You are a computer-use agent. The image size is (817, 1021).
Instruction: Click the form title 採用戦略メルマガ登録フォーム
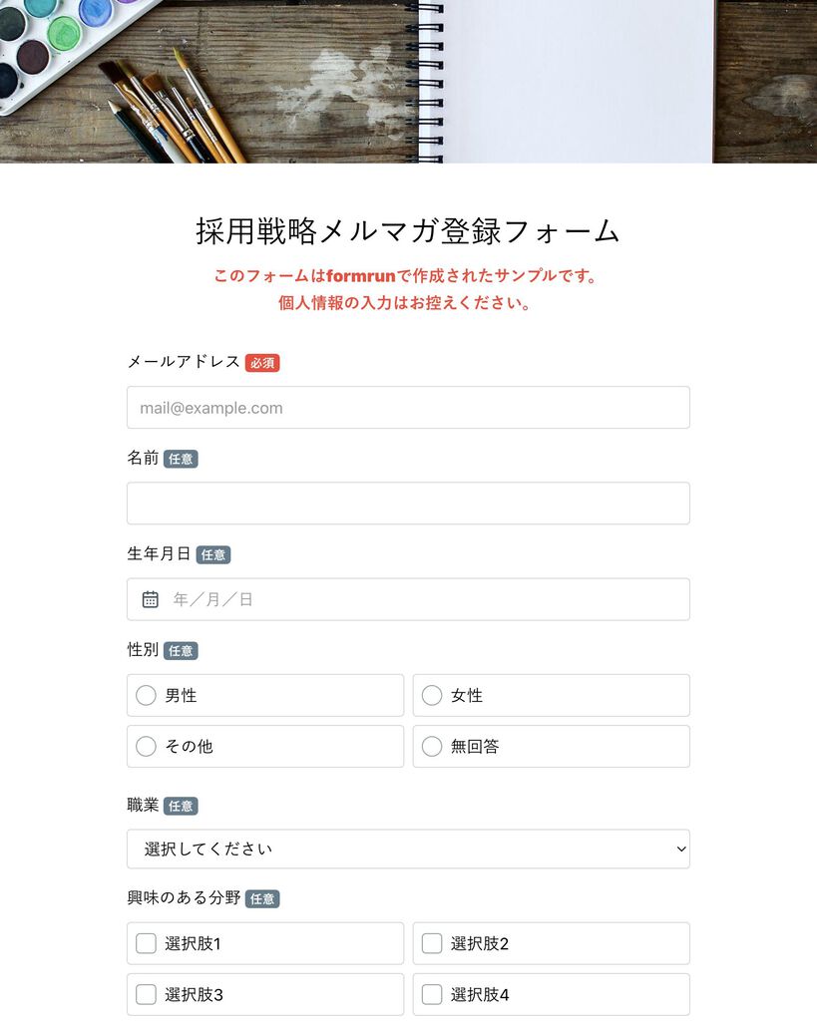[x=408, y=231]
